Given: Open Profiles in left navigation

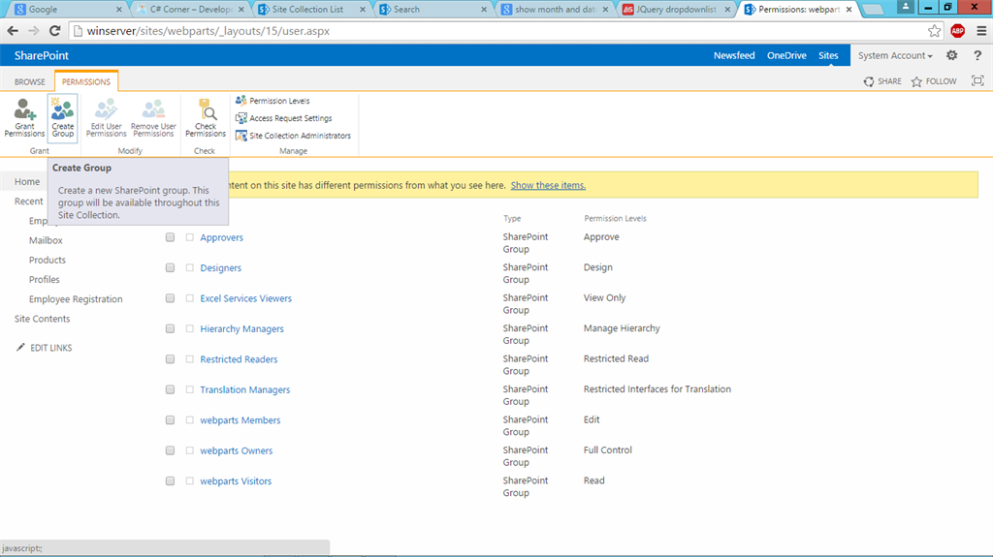Looking at the screenshot, I should click(x=45, y=280).
